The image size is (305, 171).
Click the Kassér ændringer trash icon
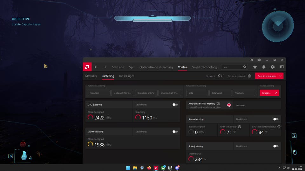pos(249,76)
